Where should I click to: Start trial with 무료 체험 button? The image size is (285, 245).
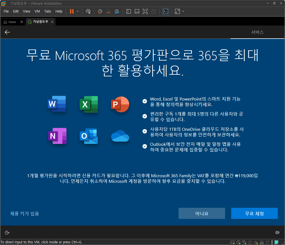(x=255, y=213)
